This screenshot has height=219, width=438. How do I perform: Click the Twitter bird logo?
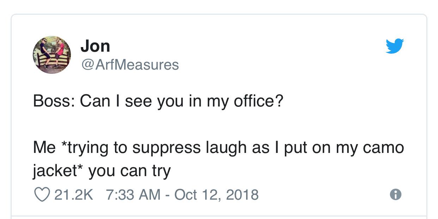(395, 46)
